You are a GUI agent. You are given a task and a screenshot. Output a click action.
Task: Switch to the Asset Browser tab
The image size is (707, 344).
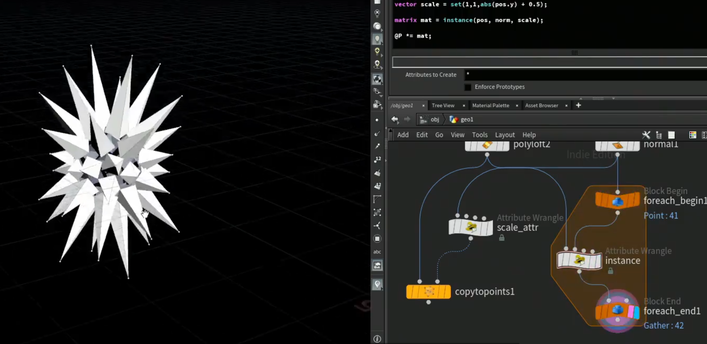pyautogui.click(x=541, y=105)
